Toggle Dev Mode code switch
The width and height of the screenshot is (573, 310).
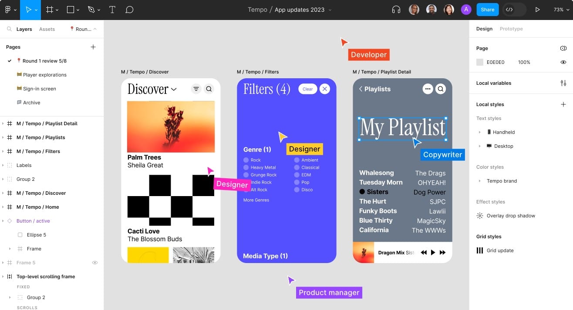[514, 10]
